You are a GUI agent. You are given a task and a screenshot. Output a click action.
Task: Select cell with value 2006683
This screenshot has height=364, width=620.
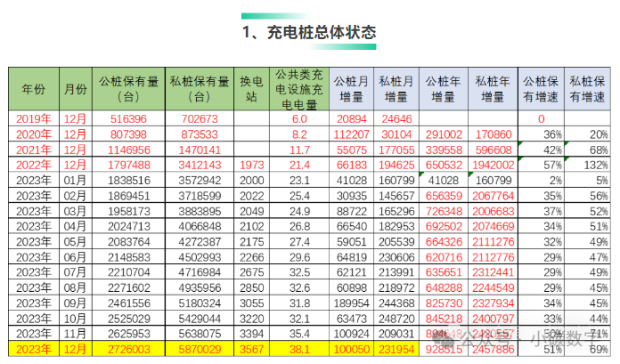493,211
